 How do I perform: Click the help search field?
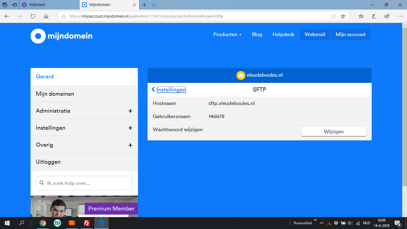(84, 183)
